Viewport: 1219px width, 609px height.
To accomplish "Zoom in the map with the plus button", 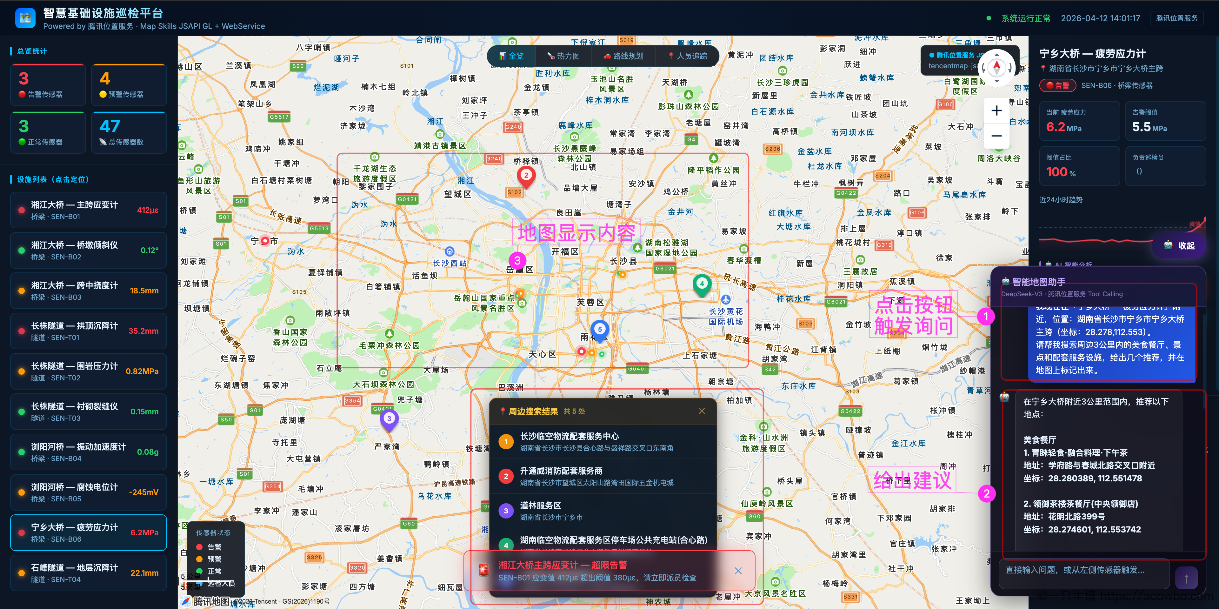I will tap(996, 110).
